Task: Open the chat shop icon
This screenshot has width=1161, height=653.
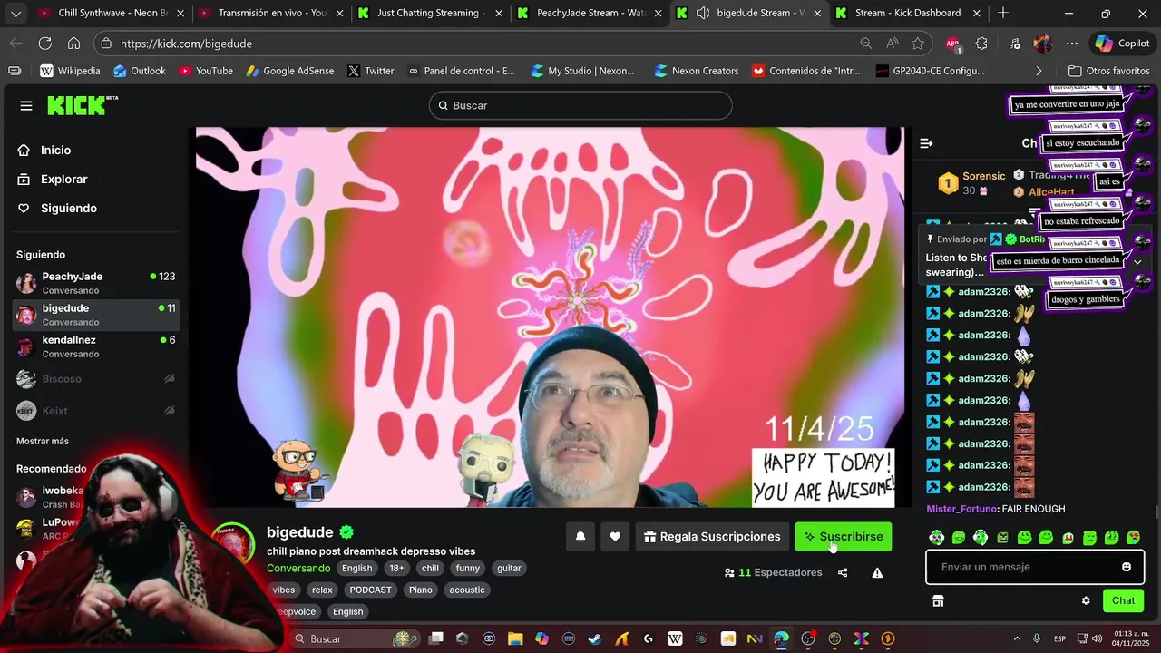Action: click(x=938, y=600)
